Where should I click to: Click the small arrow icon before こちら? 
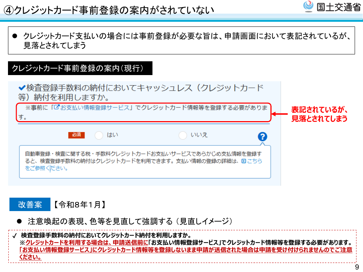click(x=244, y=161)
